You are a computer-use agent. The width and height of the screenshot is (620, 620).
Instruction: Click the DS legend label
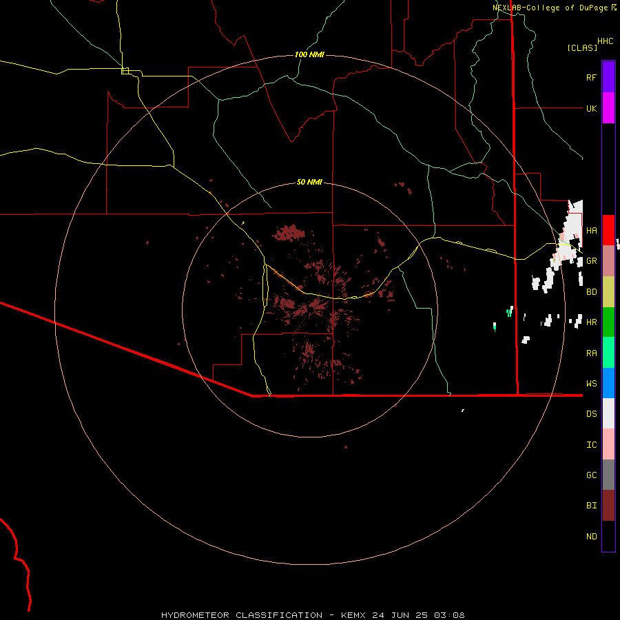point(591,414)
